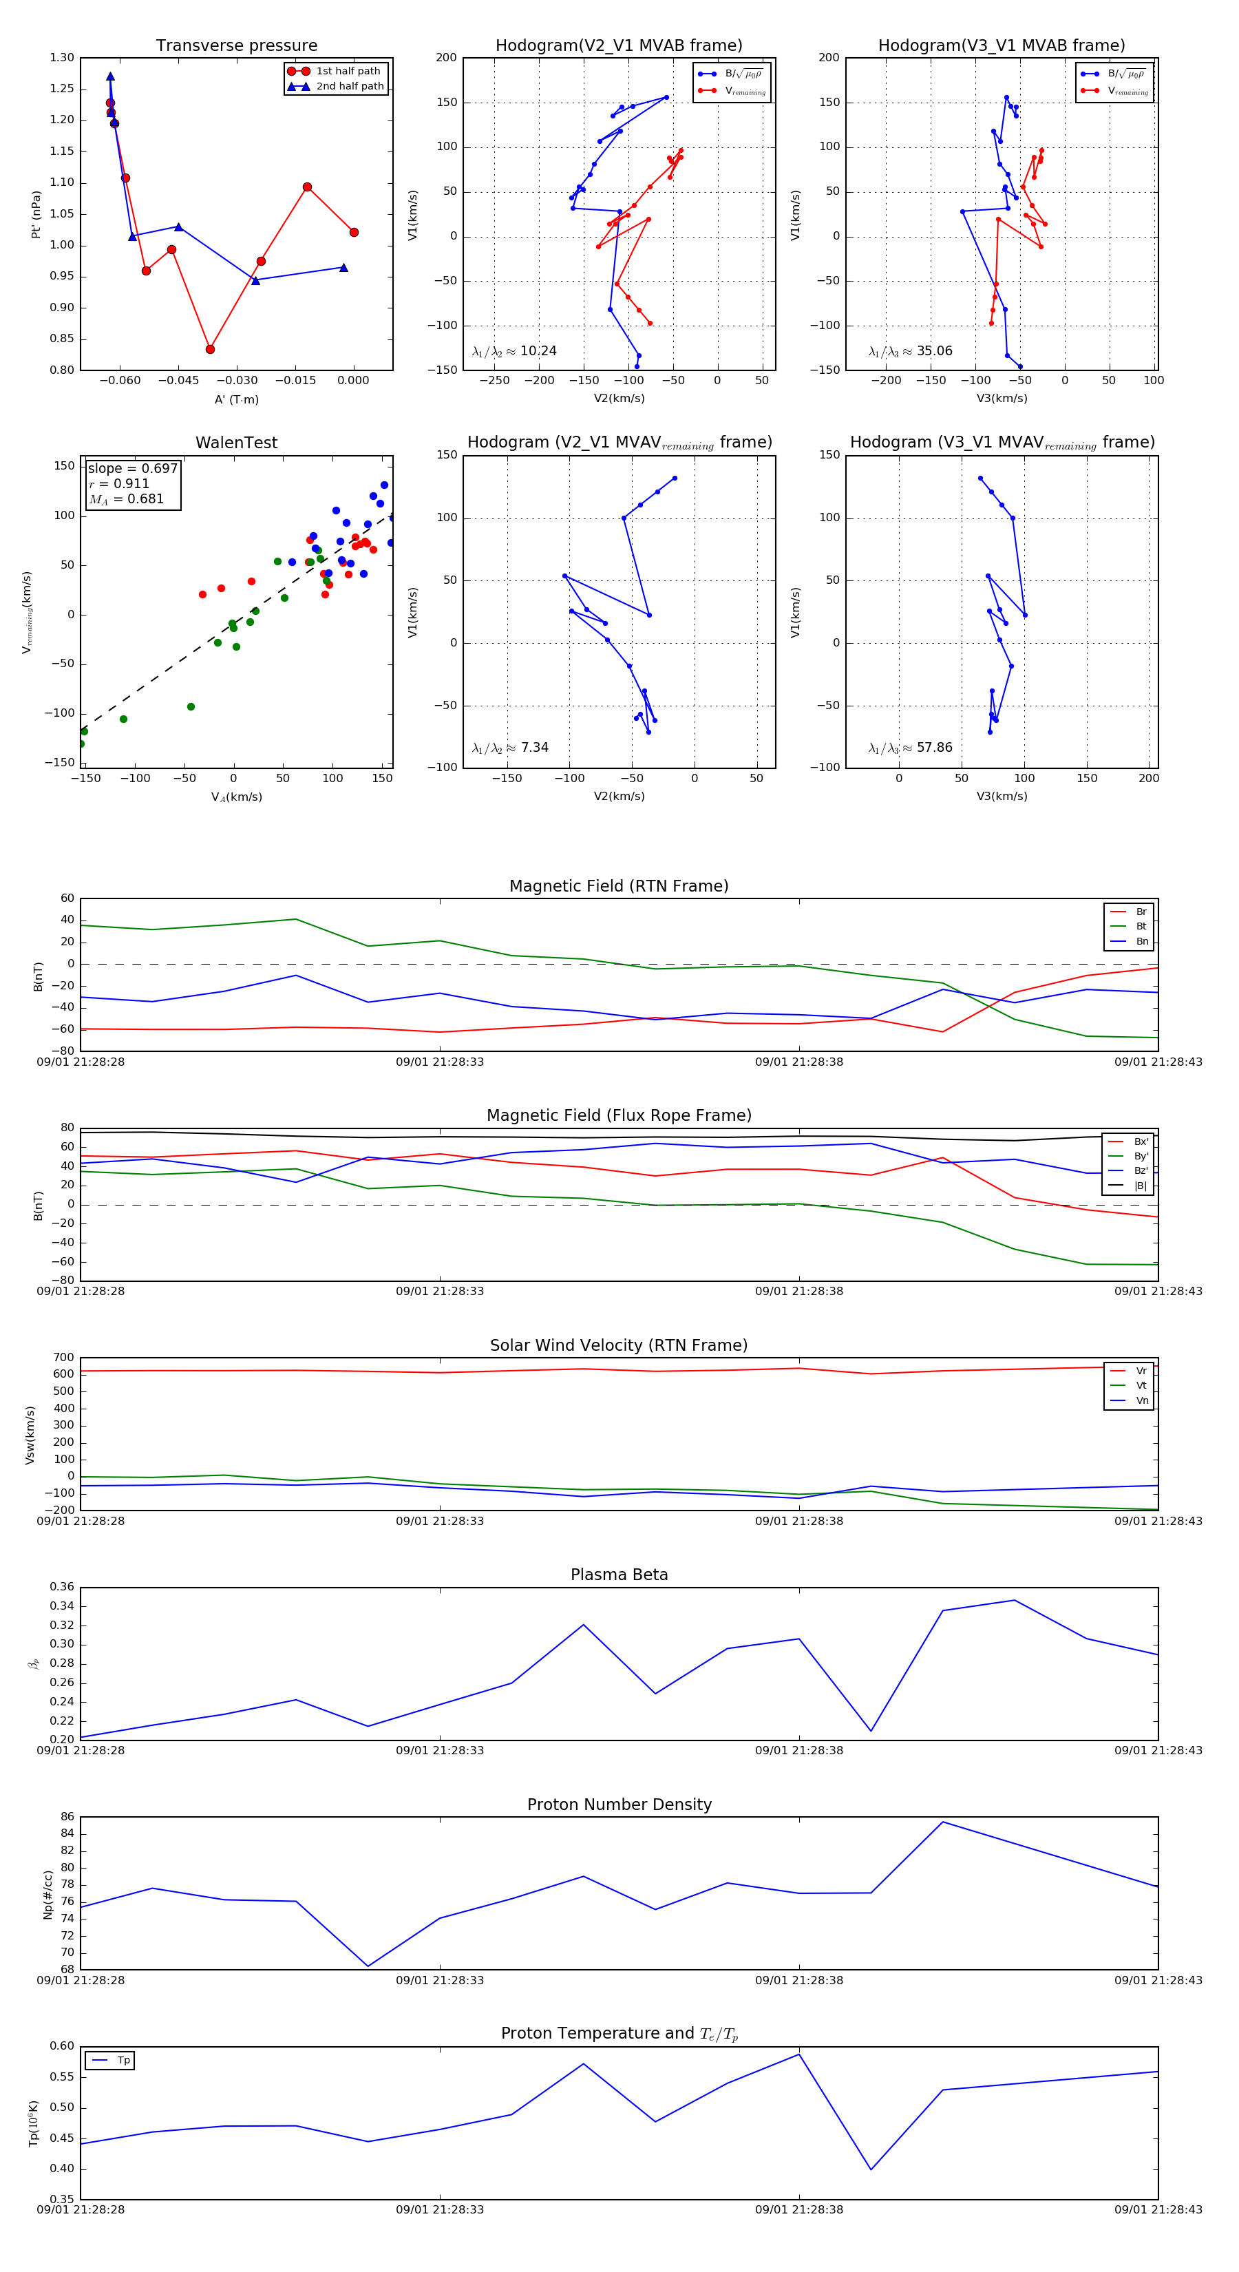Screen dimensions: 1239x2272
Task: Click 'Proton Temperature and Te/Tp' title
Action: [x=619, y=2034]
